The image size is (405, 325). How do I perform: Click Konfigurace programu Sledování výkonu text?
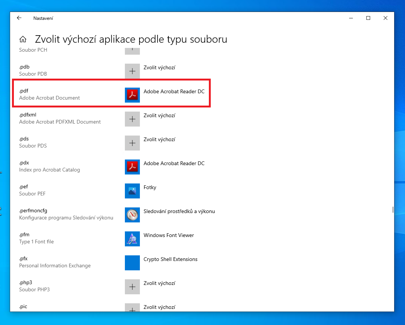66,218
